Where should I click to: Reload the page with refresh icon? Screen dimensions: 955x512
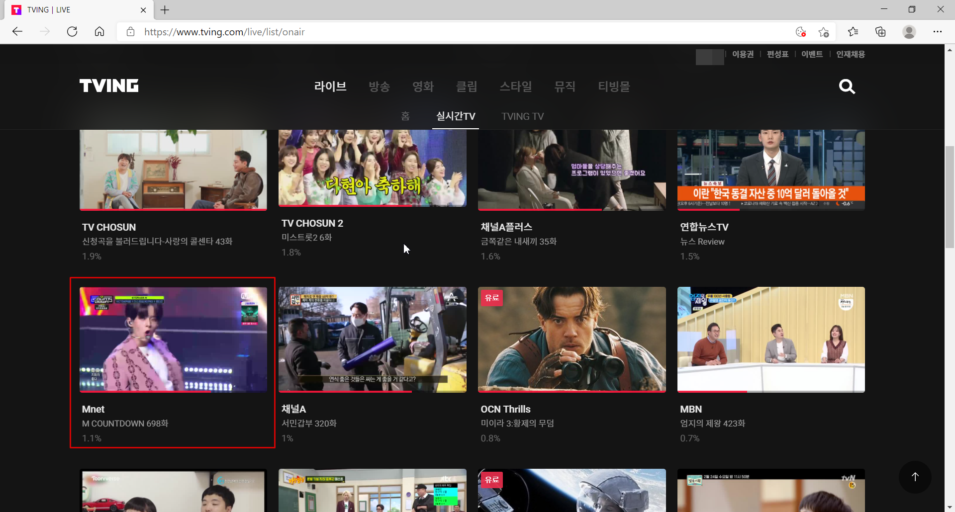click(72, 32)
